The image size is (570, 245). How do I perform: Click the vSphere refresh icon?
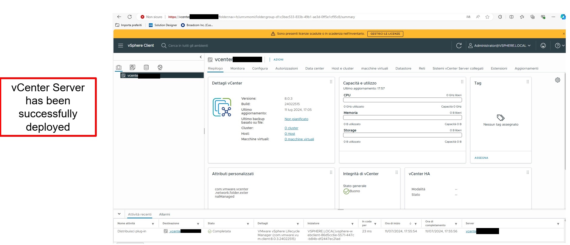pos(459,45)
